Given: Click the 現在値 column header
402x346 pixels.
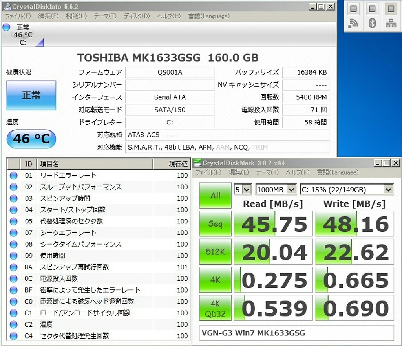Looking at the screenshot, I should pyautogui.click(x=172, y=164).
